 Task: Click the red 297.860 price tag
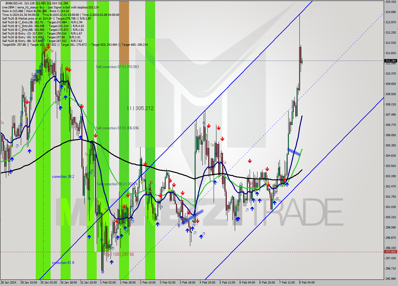[391, 252]
